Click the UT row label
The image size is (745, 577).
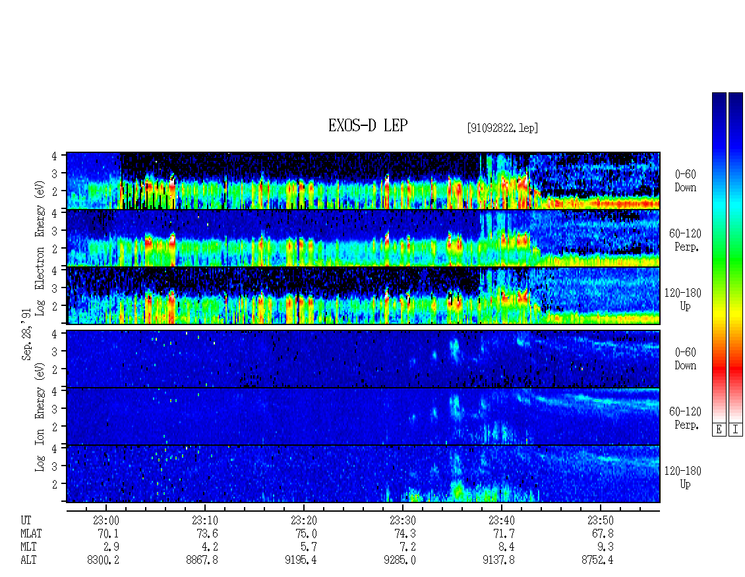click(26, 520)
